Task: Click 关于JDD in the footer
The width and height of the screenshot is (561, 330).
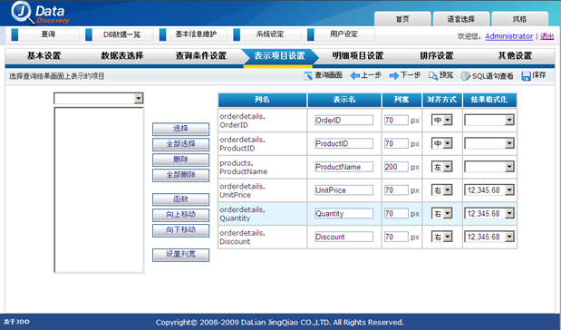Action: (x=16, y=322)
